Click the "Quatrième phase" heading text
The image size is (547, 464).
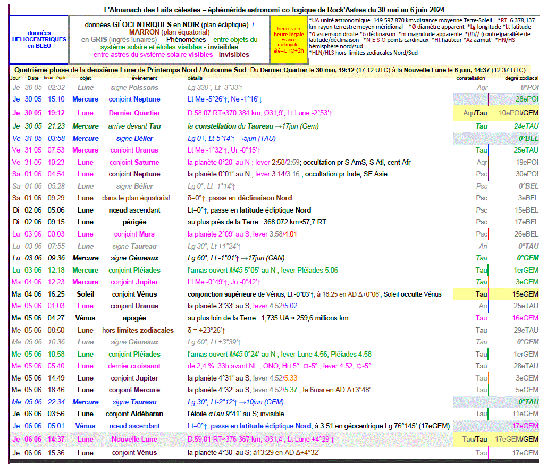point(41,70)
